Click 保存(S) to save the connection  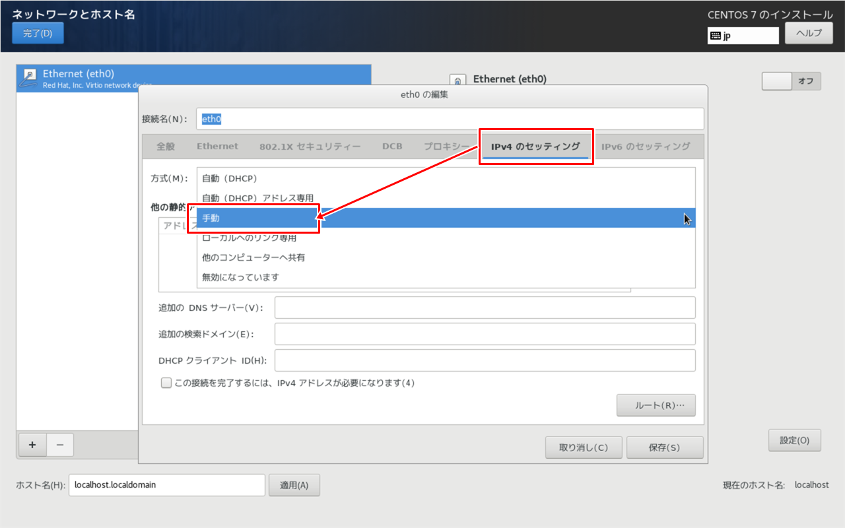[665, 447]
